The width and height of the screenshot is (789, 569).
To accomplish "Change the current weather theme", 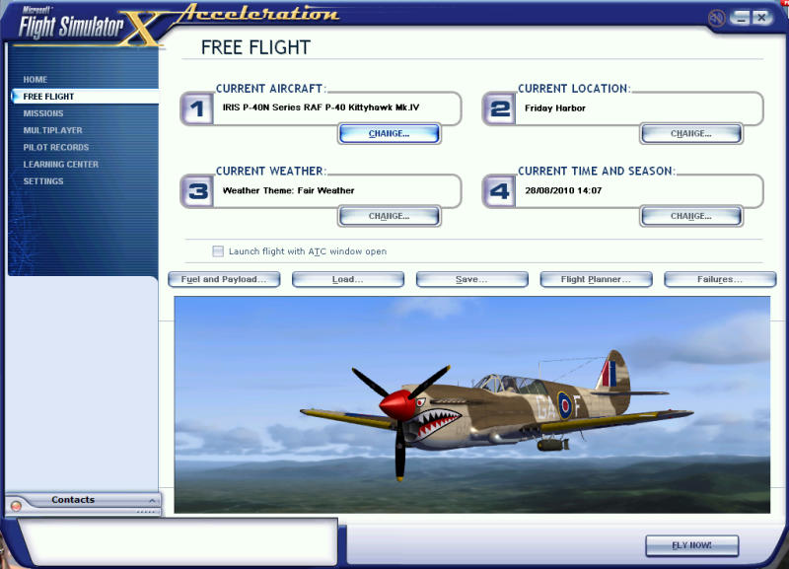I will tap(389, 216).
